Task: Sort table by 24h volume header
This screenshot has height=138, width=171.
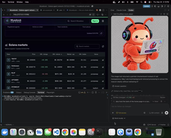Action: coord(57,54)
